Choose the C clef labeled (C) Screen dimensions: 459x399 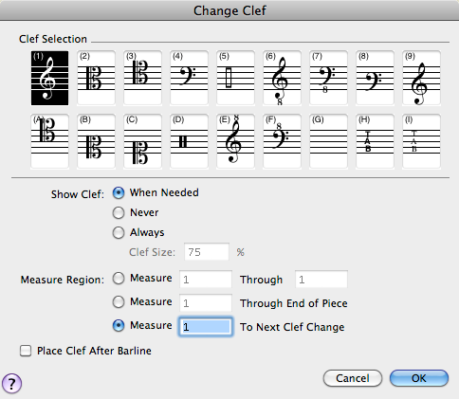142,141
